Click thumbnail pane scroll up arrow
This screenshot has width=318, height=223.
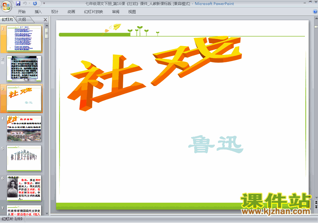pyautogui.click(x=47, y=26)
